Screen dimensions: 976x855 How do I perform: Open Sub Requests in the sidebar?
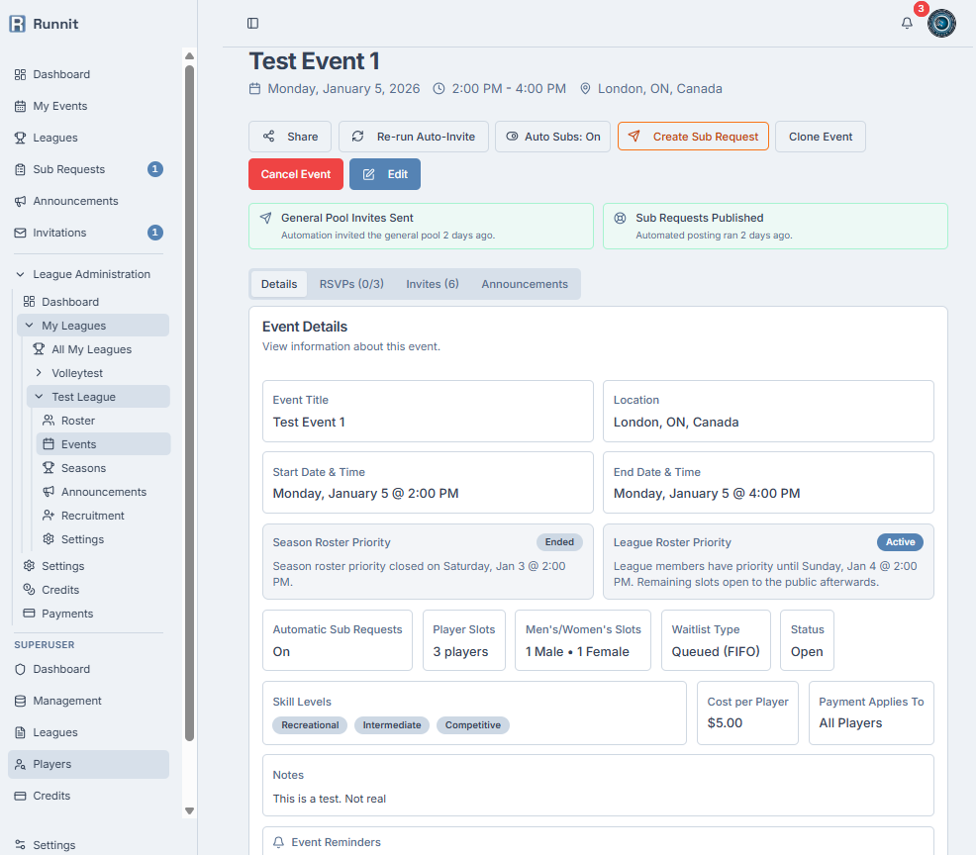click(x=68, y=169)
